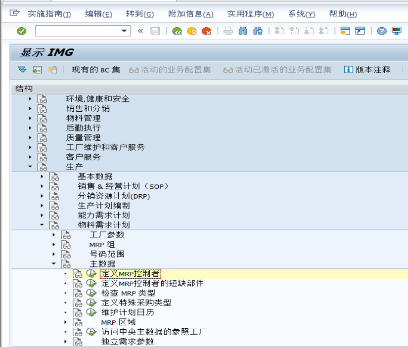Image resolution: width=408 pixels, height=347 pixels.
Task: Select the 号码范围 entry
Action: [107, 254]
